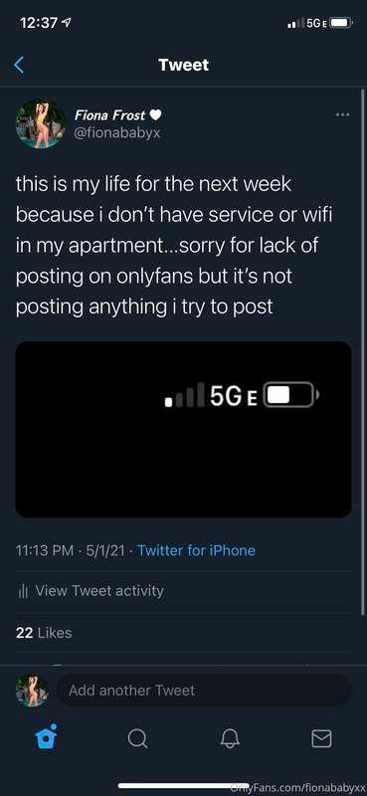Screen dimensions: 367x796
Task: Tap the 11:13 PM 5/1/21 timestamp
Action: (x=70, y=550)
